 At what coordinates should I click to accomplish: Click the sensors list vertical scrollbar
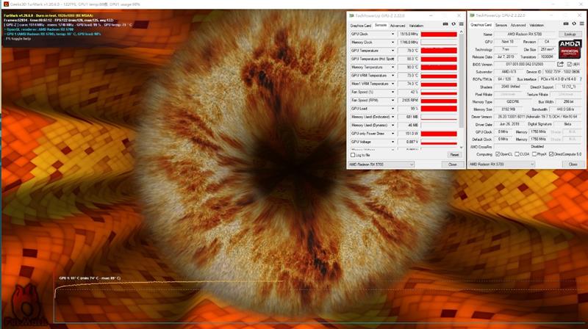pos(462,81)
